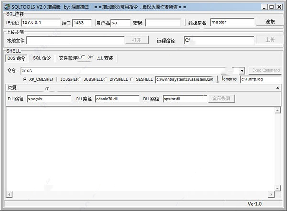Click the output area scroll-right arrow

(x=271, y=194)
